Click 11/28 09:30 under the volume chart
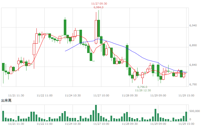The image size is (201, 127). [130, 124]
